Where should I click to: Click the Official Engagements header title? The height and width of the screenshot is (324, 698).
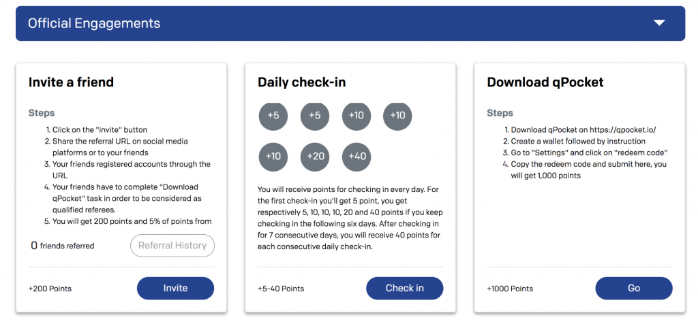(94, 23)
